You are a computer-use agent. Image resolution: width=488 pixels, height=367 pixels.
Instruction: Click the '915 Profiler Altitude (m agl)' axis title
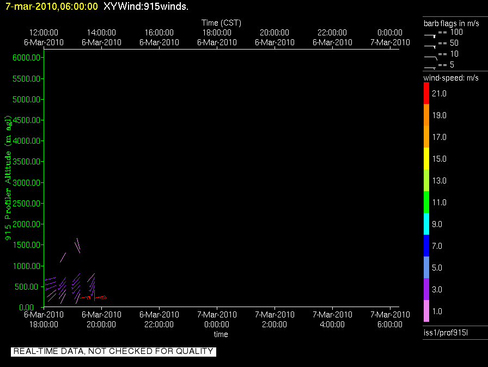coord(8,178)
